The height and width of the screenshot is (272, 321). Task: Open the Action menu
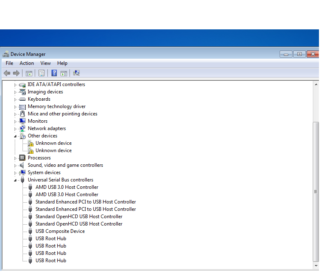[x=27, y=63]
